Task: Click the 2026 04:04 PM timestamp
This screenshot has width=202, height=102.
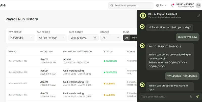Action: (48, 62)
